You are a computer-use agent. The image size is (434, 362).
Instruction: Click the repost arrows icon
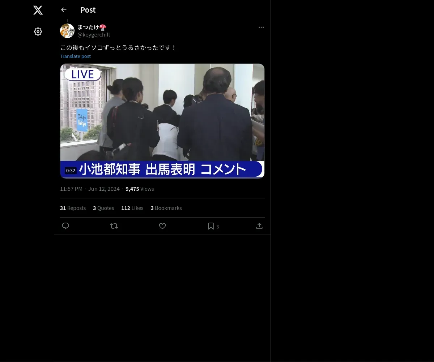114,226
